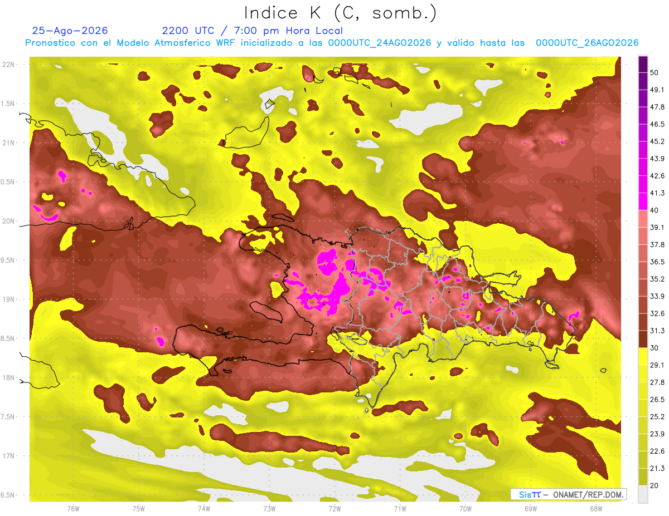Click the legend value '41.3'
The height and width of the screenshot is (516, 669).
point(657,193)
